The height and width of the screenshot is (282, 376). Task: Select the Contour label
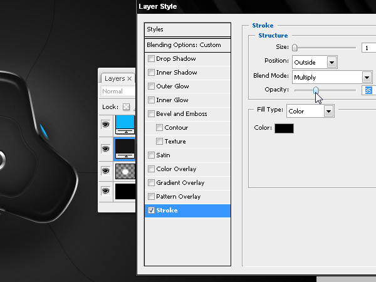(x=176, y=128)
